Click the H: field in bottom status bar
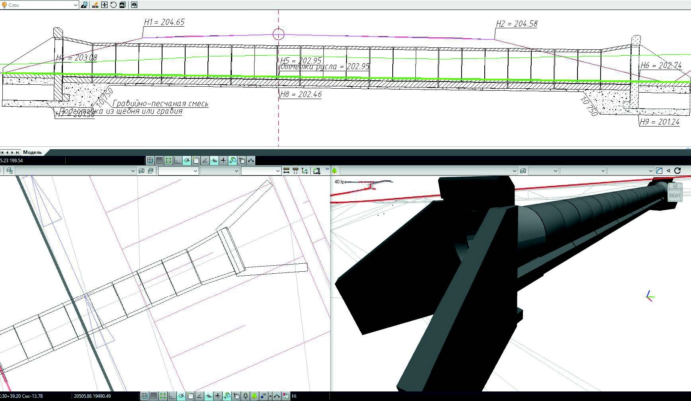 294,396
